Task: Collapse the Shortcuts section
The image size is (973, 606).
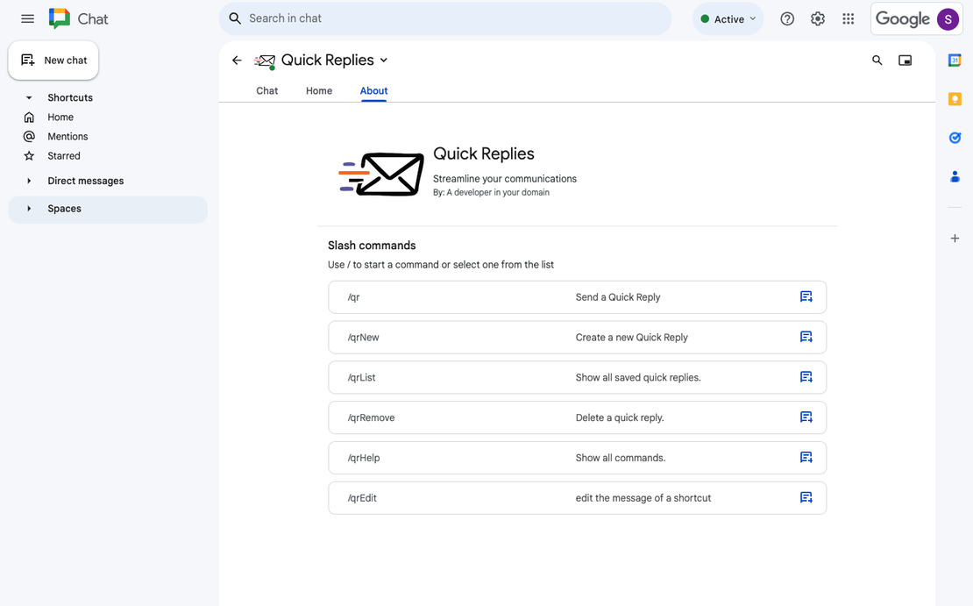Action: click(29, 97)
